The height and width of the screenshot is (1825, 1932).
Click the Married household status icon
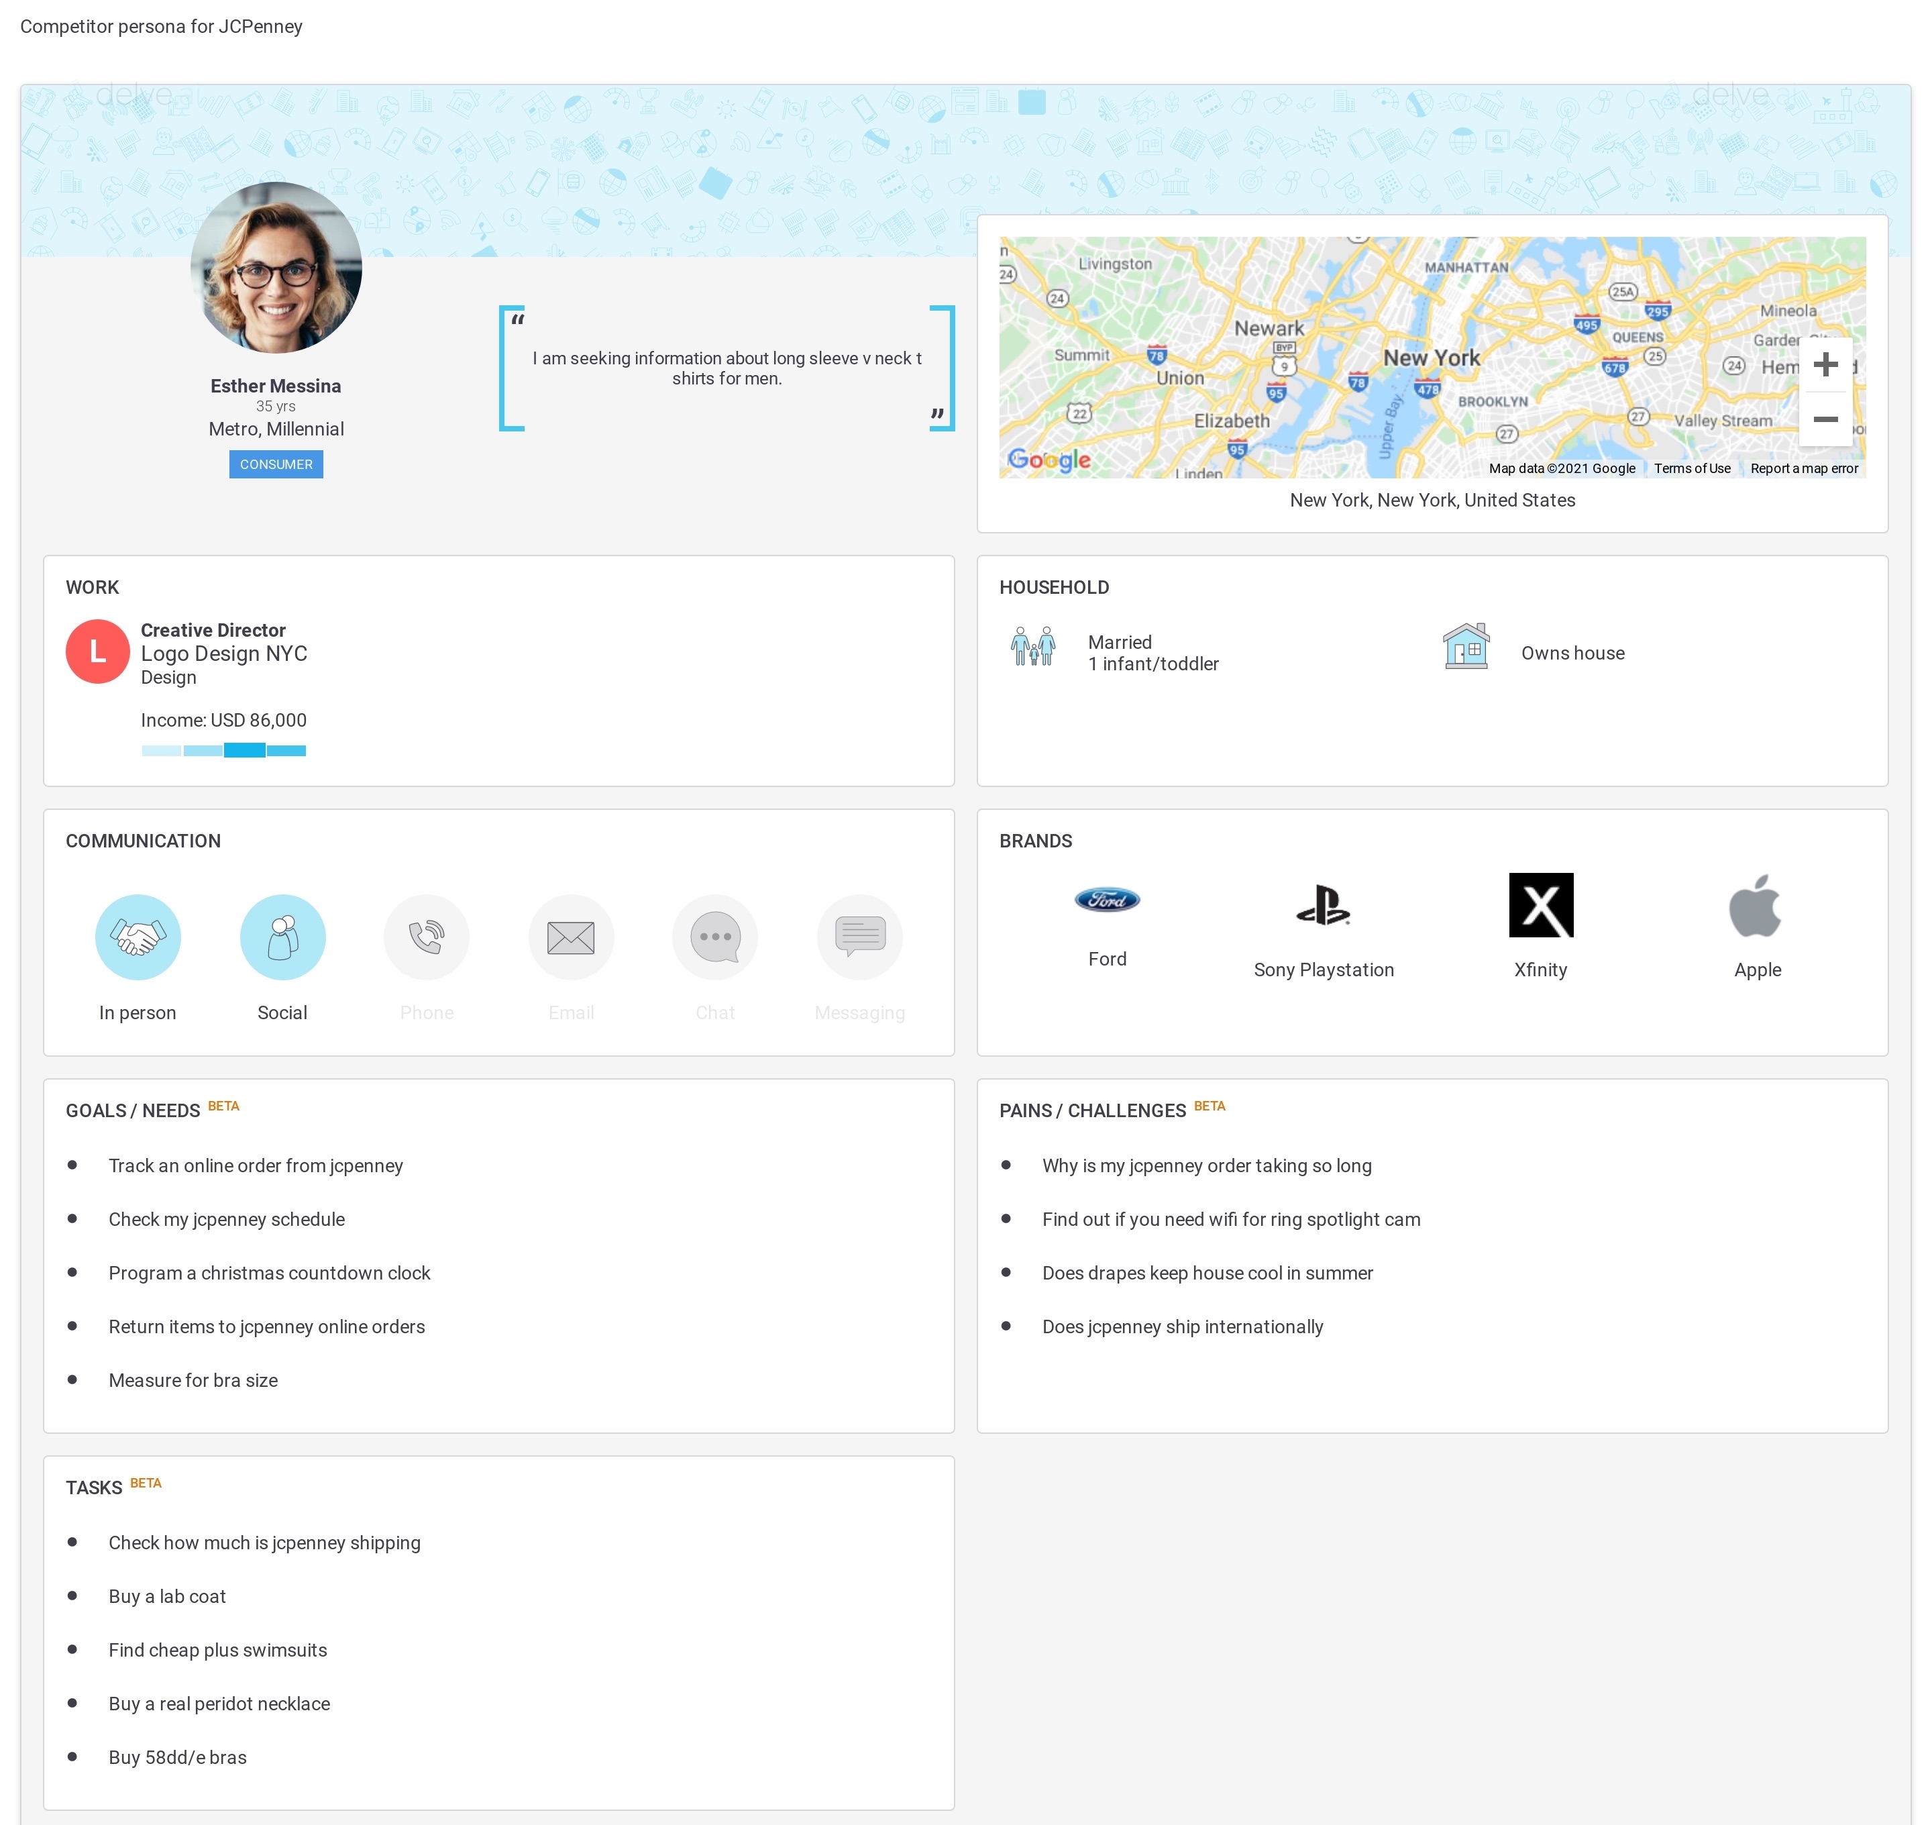pos(1032,651)
